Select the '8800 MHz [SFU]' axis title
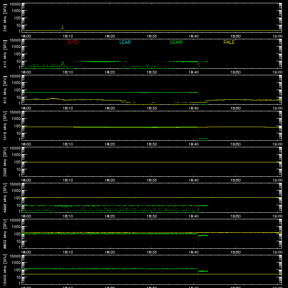 [x=5, y=234]
